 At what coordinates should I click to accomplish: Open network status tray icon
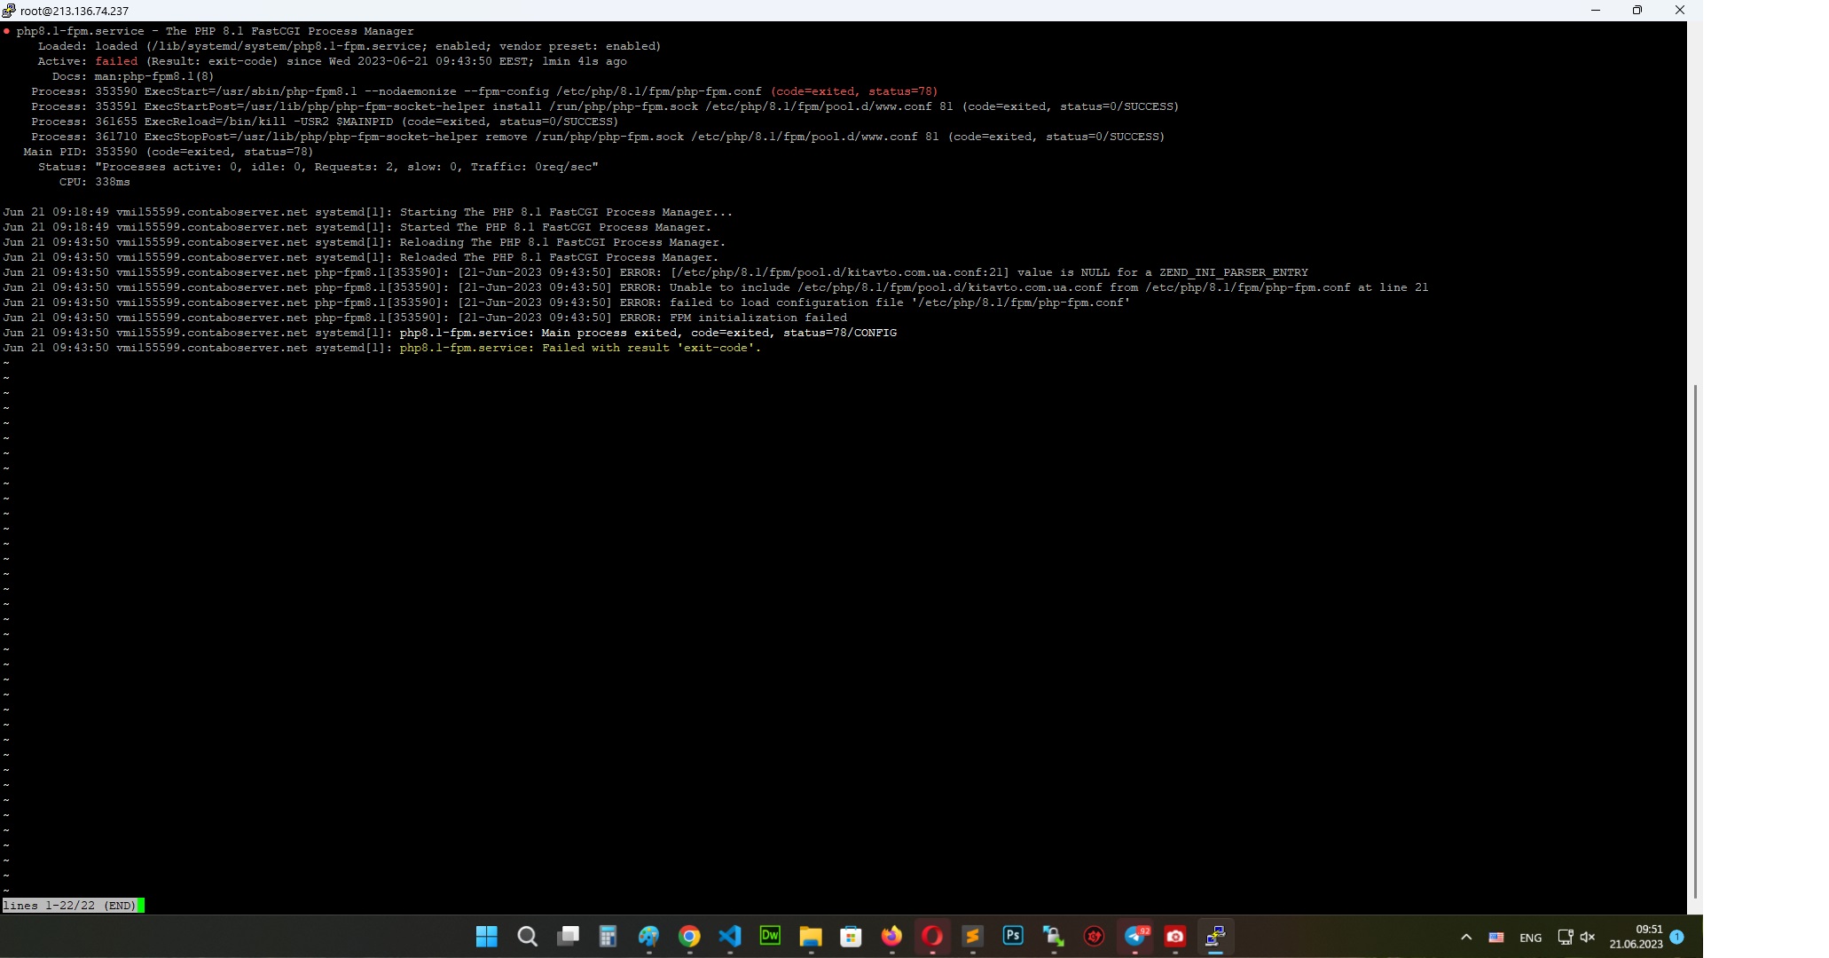tap(1566, 938)
